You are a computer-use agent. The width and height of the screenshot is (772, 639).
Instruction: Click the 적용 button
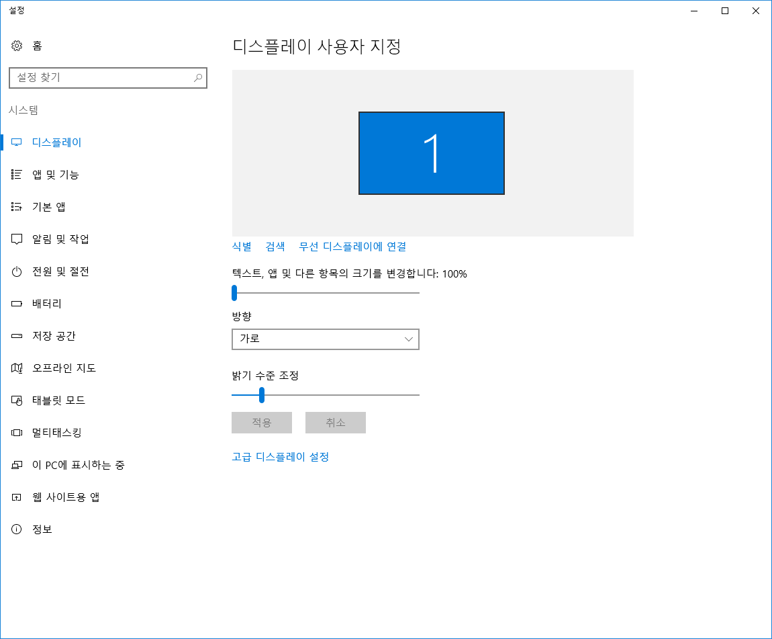(262, 423)
